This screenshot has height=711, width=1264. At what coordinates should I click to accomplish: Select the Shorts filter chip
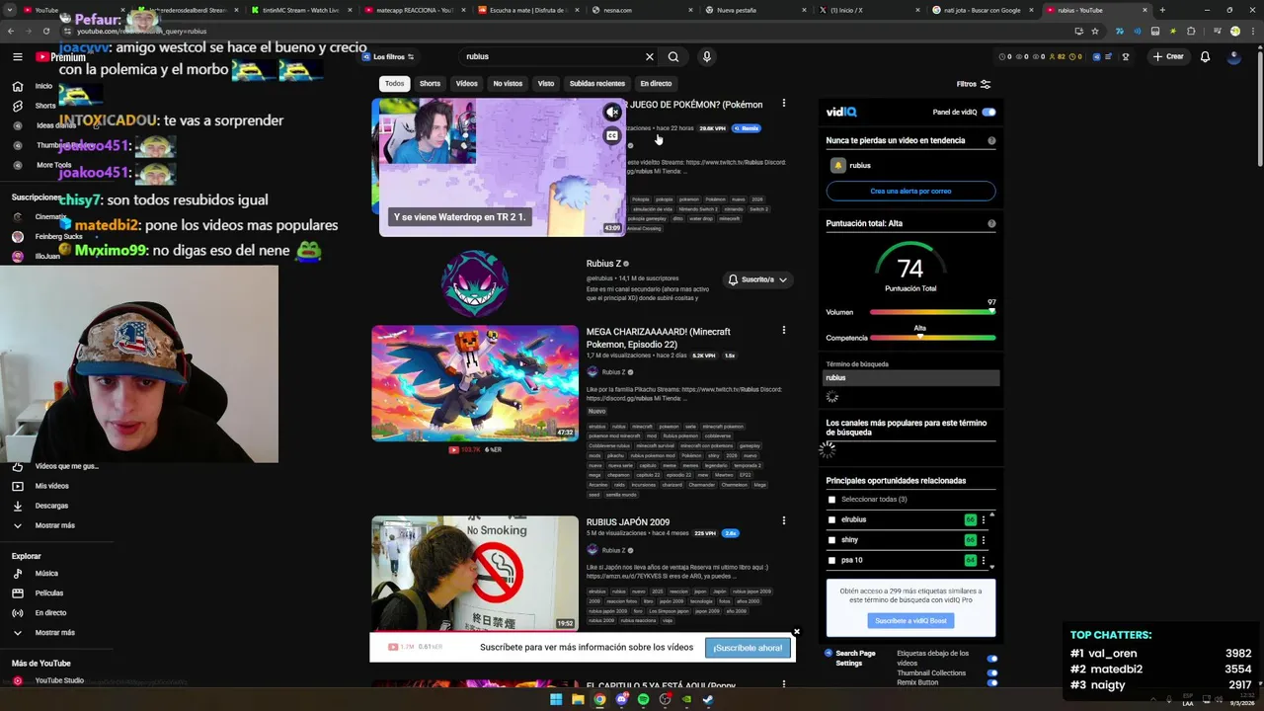430,84
